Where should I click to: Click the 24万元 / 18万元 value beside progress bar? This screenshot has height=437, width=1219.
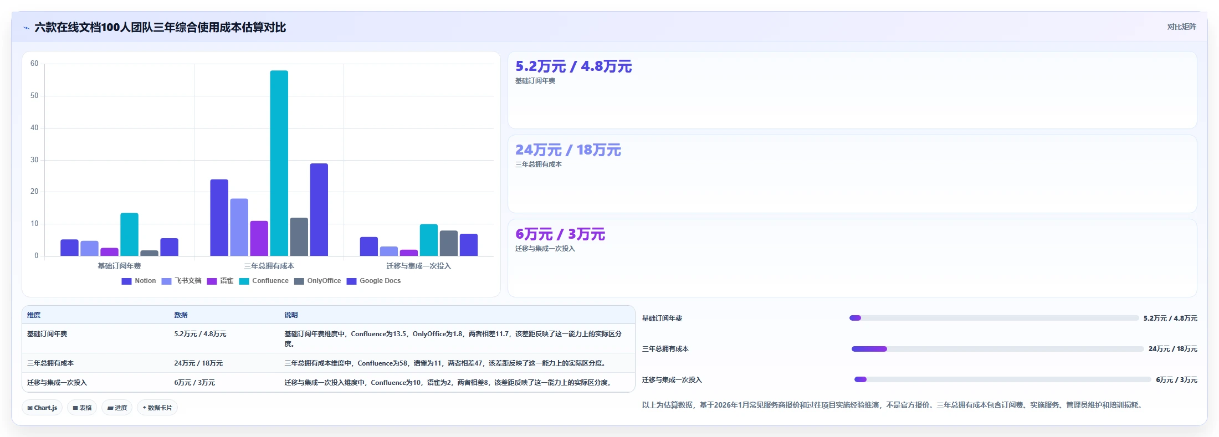(x=1172, y=349)
